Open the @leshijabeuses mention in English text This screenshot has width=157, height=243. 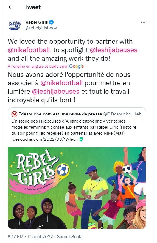click(x=114, y=50)
